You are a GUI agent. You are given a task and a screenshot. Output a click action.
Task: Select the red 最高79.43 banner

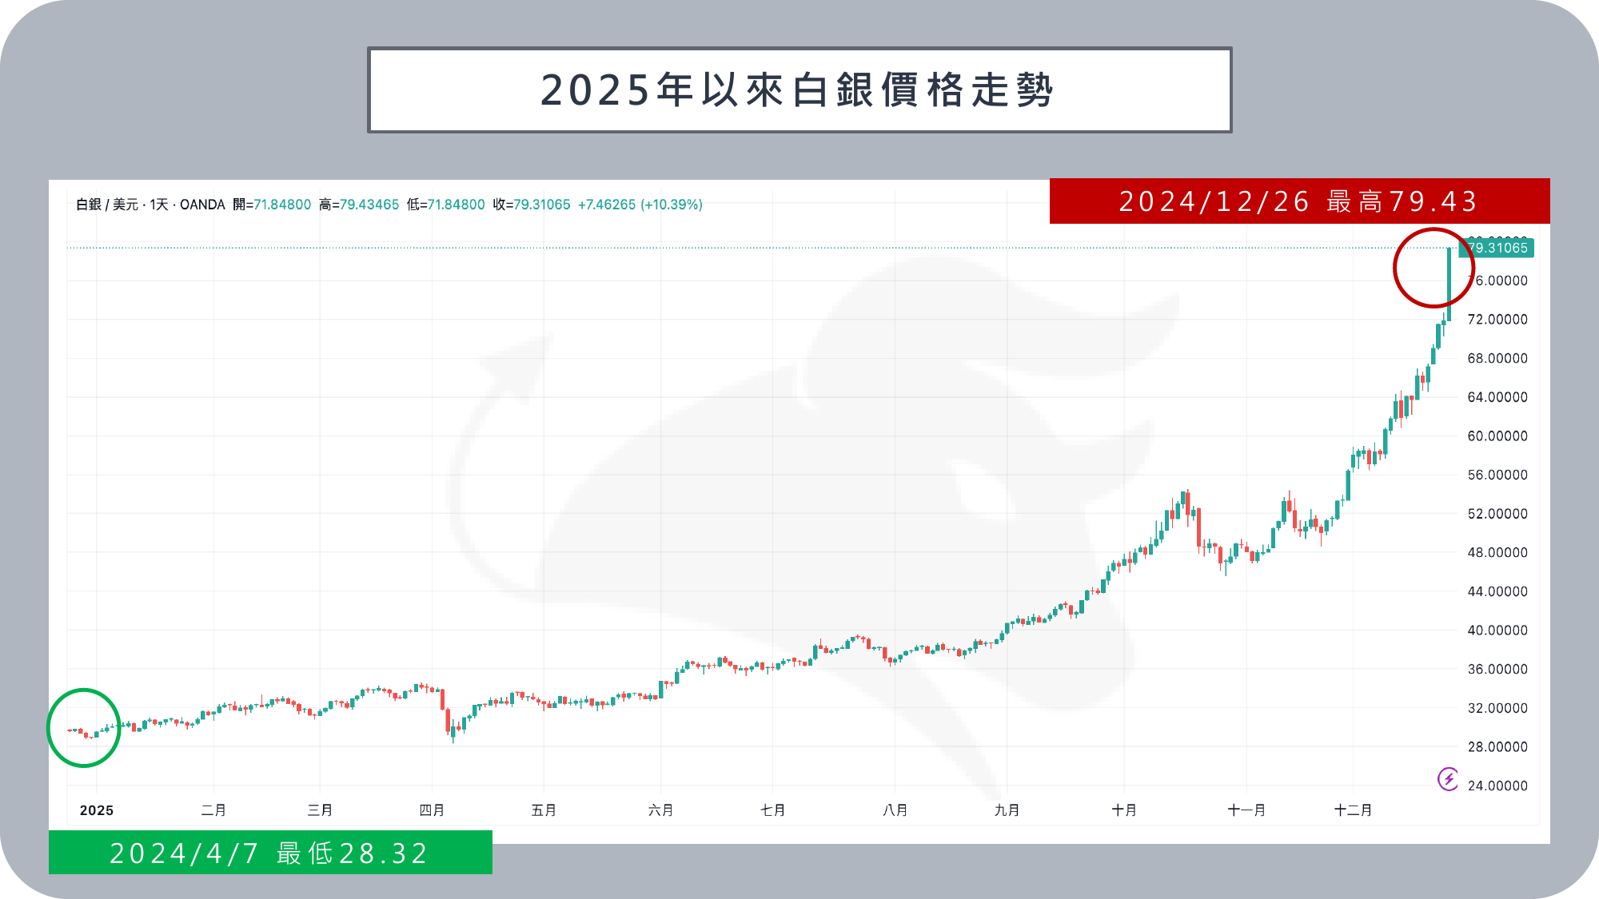(1299, 201)
